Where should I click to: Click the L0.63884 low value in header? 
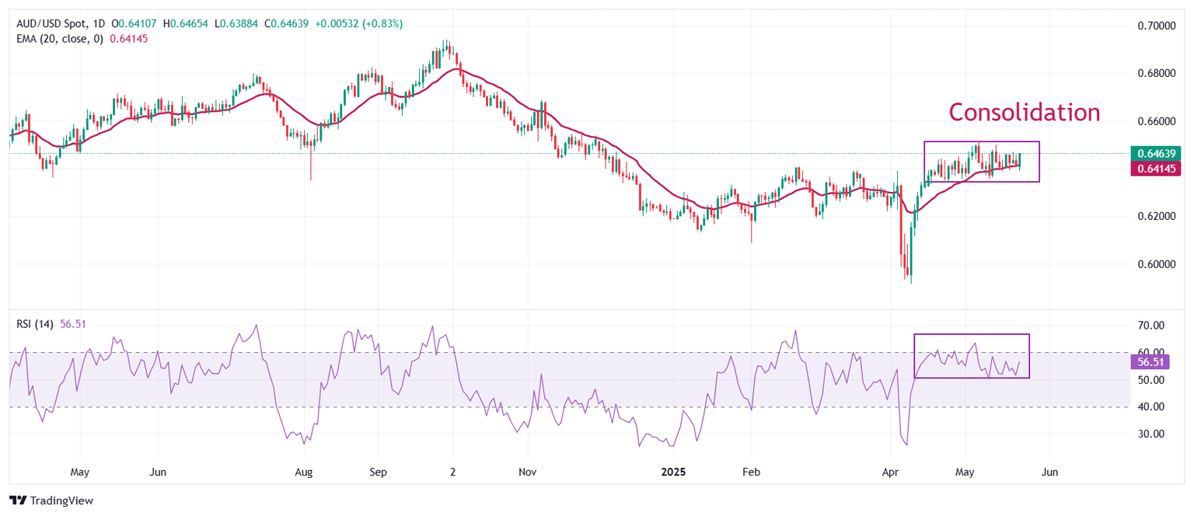(237, 24)
